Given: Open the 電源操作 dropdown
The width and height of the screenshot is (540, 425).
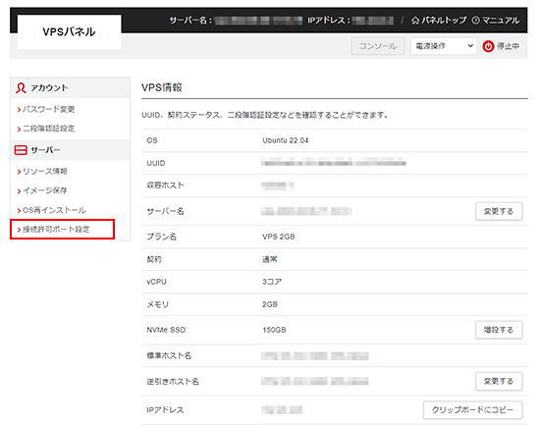Looking at the screenshot, I should click(x=444, y=46).
